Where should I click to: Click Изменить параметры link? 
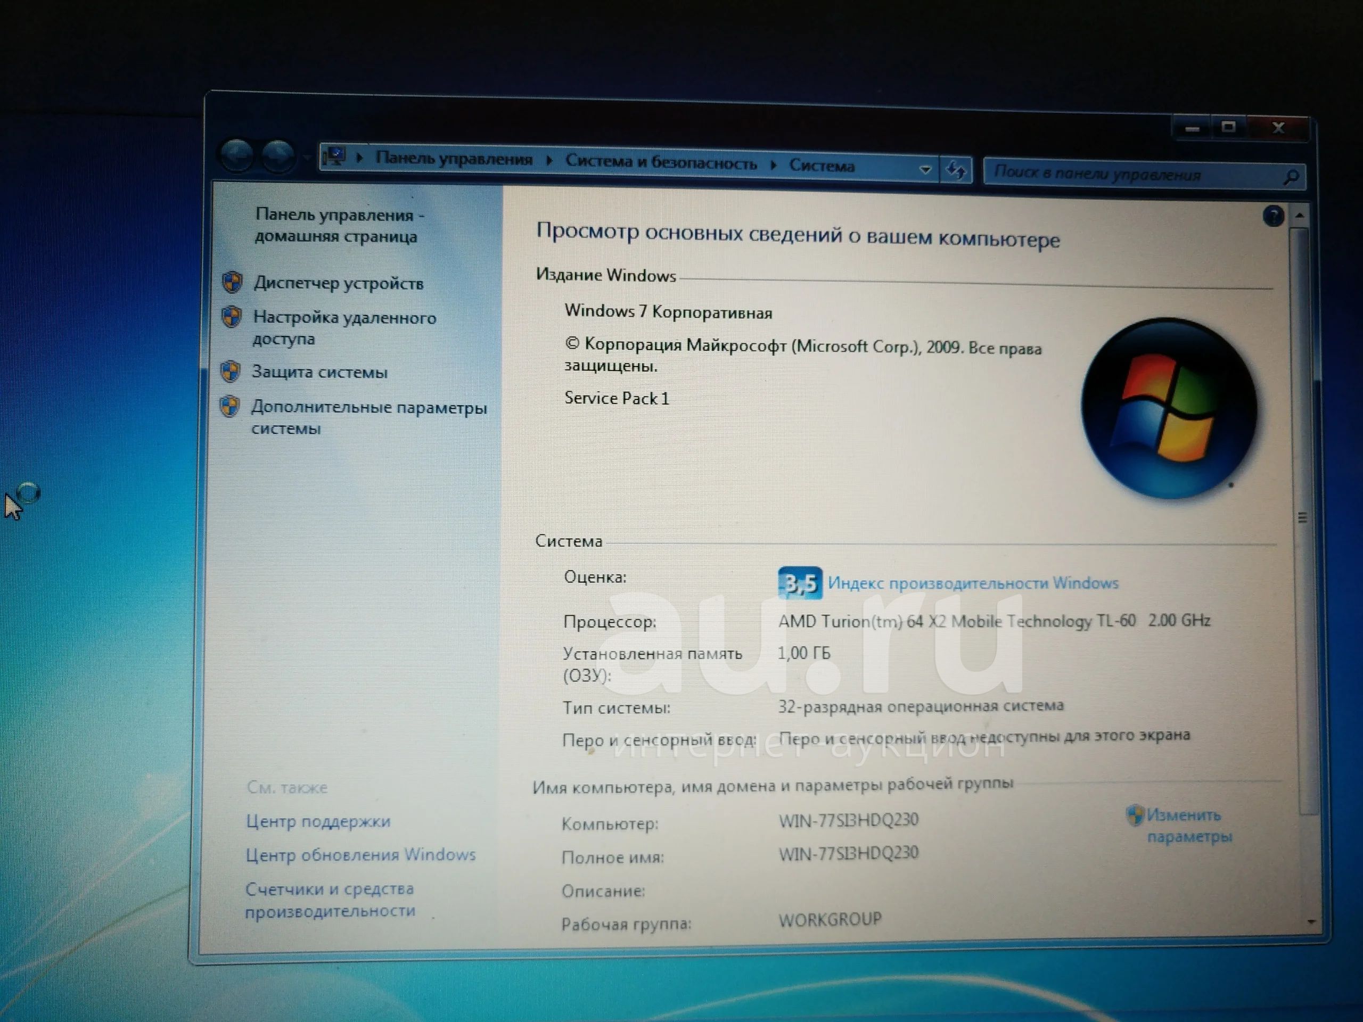(x=1189, y=826)
